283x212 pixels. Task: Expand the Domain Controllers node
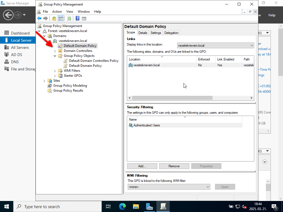pyautogui.click(x=55, y=51)
